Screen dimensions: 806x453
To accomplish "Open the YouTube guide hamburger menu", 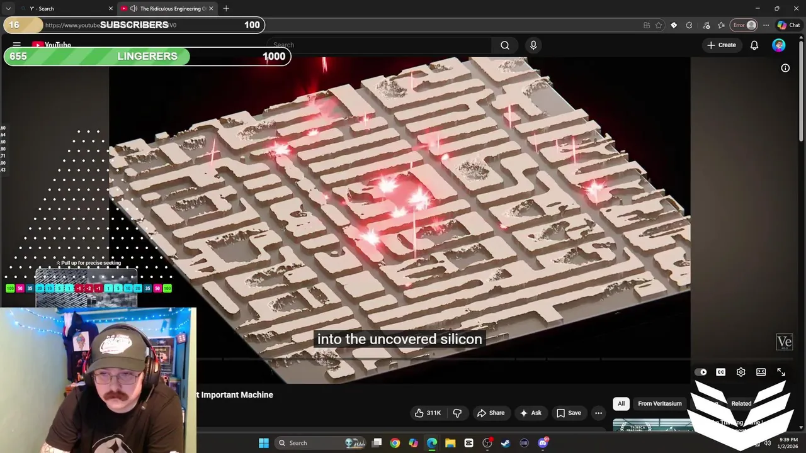I will (17, 45).
